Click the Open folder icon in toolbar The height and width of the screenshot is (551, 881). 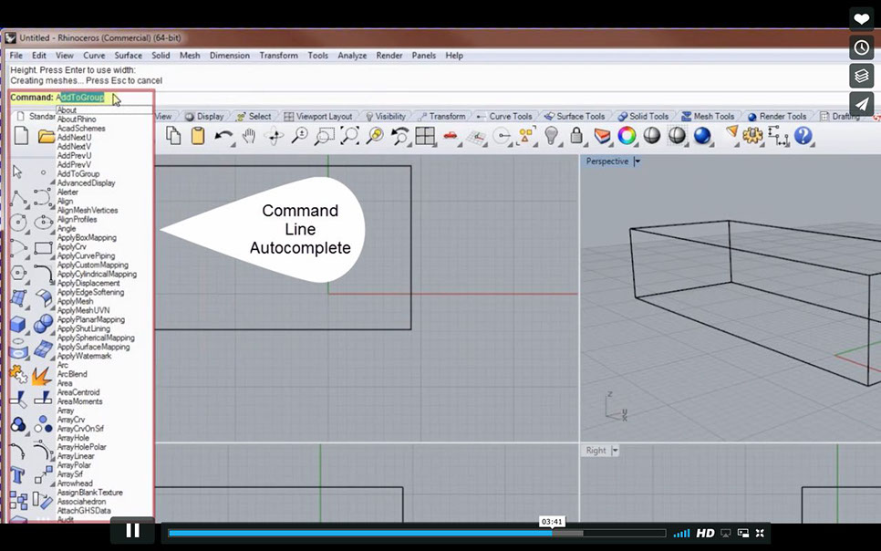click(x=47, y=136)
